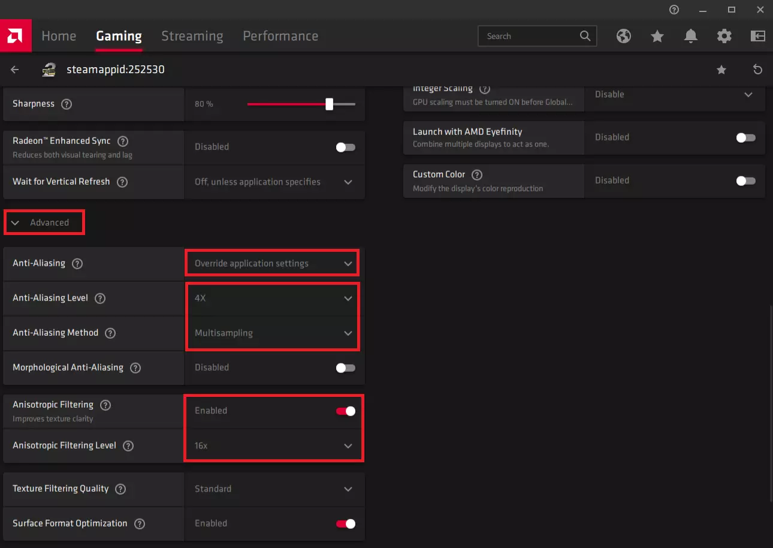This screenshot has height=548, width=773.
Task: Enable Radeon Enhanced Sync toggle
Action: 346,147
